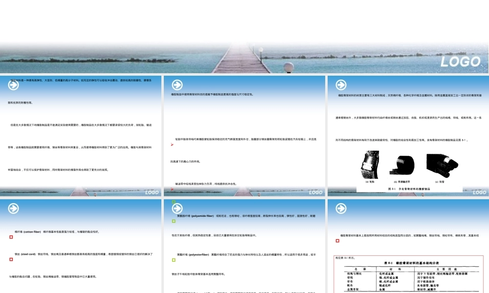Click the text line 构见表 8-1 所示
The width and height of the screenshot is (489, 293).
345,258
